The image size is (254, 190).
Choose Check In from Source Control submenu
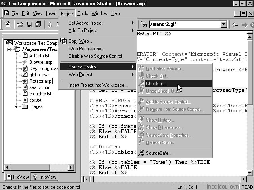tap(156, 84)
